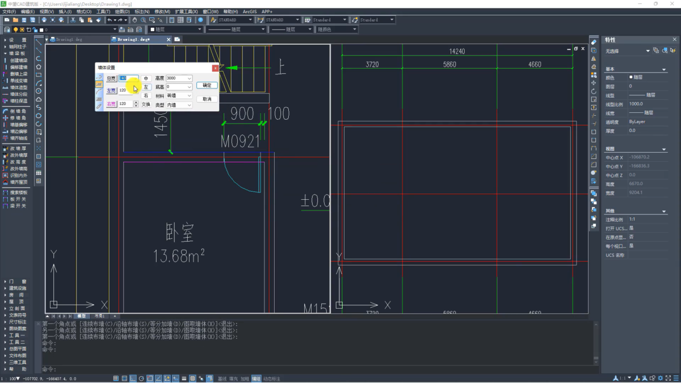Select the rectangle drawing tool
This screenshot has width=681, height=383.
(39, 74)
